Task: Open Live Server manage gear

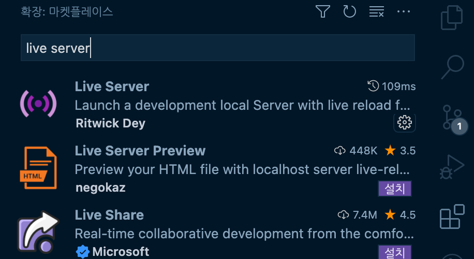Action: (x=405, y=123)
